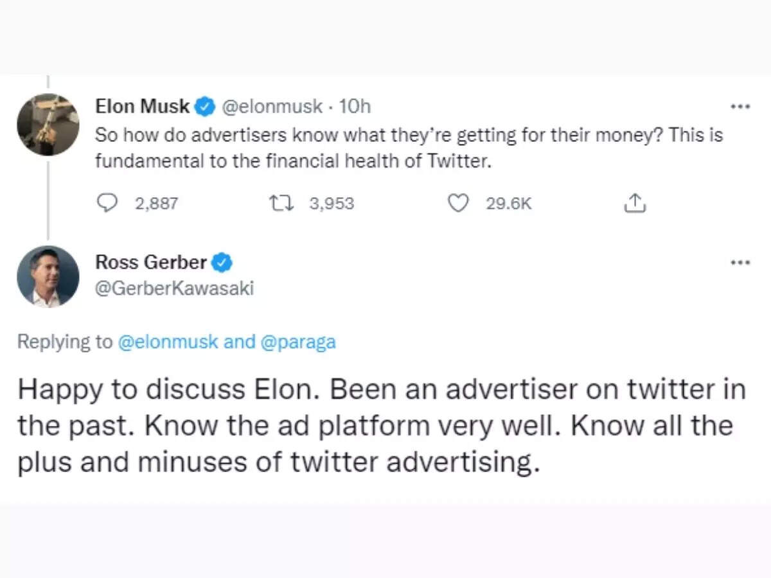
Task: Click @elonmusk in the Replying to line
Action: [167, 342]
